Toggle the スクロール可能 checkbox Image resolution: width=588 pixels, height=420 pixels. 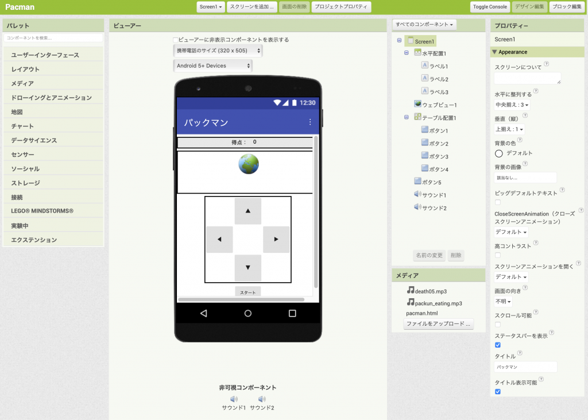(498, 325)
